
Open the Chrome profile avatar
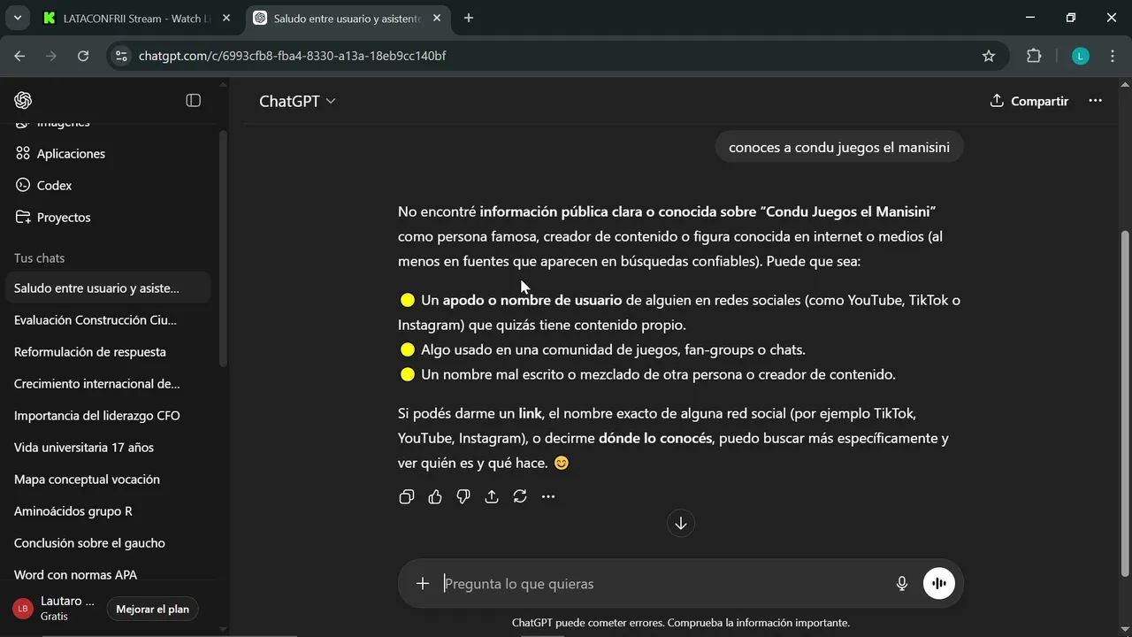coord(1080,56)
